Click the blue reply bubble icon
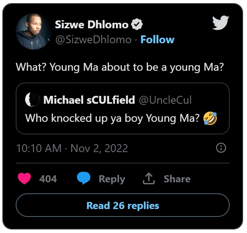Screen dimensions: 247x233 click(84, 179)
